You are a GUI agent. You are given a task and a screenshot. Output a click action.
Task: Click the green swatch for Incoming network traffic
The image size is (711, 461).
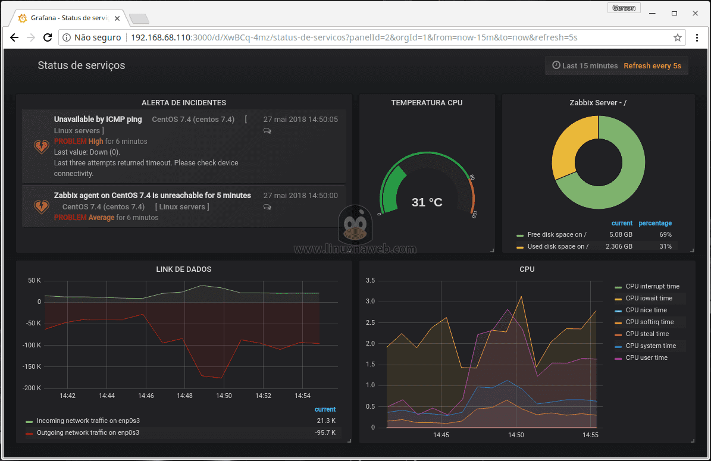[30, 422]
